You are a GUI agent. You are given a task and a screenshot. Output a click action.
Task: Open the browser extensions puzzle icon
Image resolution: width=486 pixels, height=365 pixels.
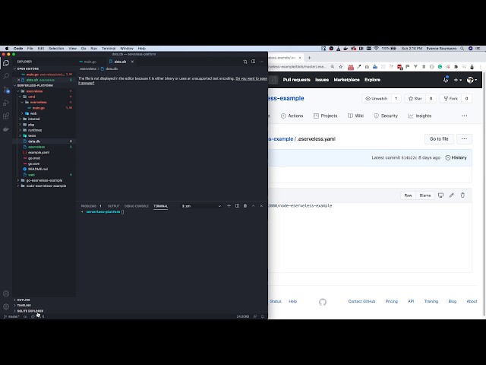pos(456,67)
